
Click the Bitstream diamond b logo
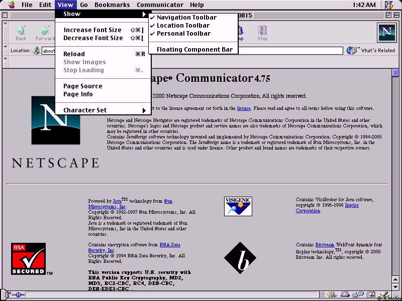pyautogui.click(x=240, y=258)
